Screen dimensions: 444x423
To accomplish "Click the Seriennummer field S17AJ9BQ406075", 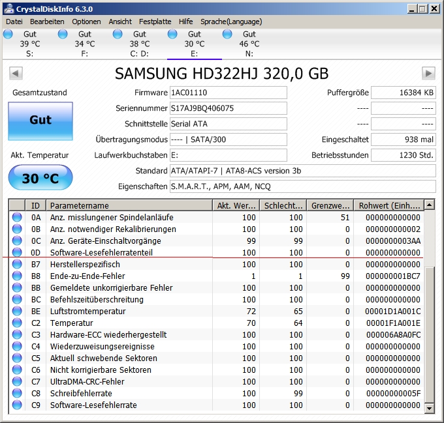I will click(x=229, y=108).
